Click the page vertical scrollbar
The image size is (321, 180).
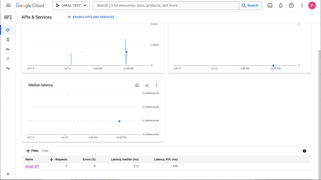(x=319, y=115)
